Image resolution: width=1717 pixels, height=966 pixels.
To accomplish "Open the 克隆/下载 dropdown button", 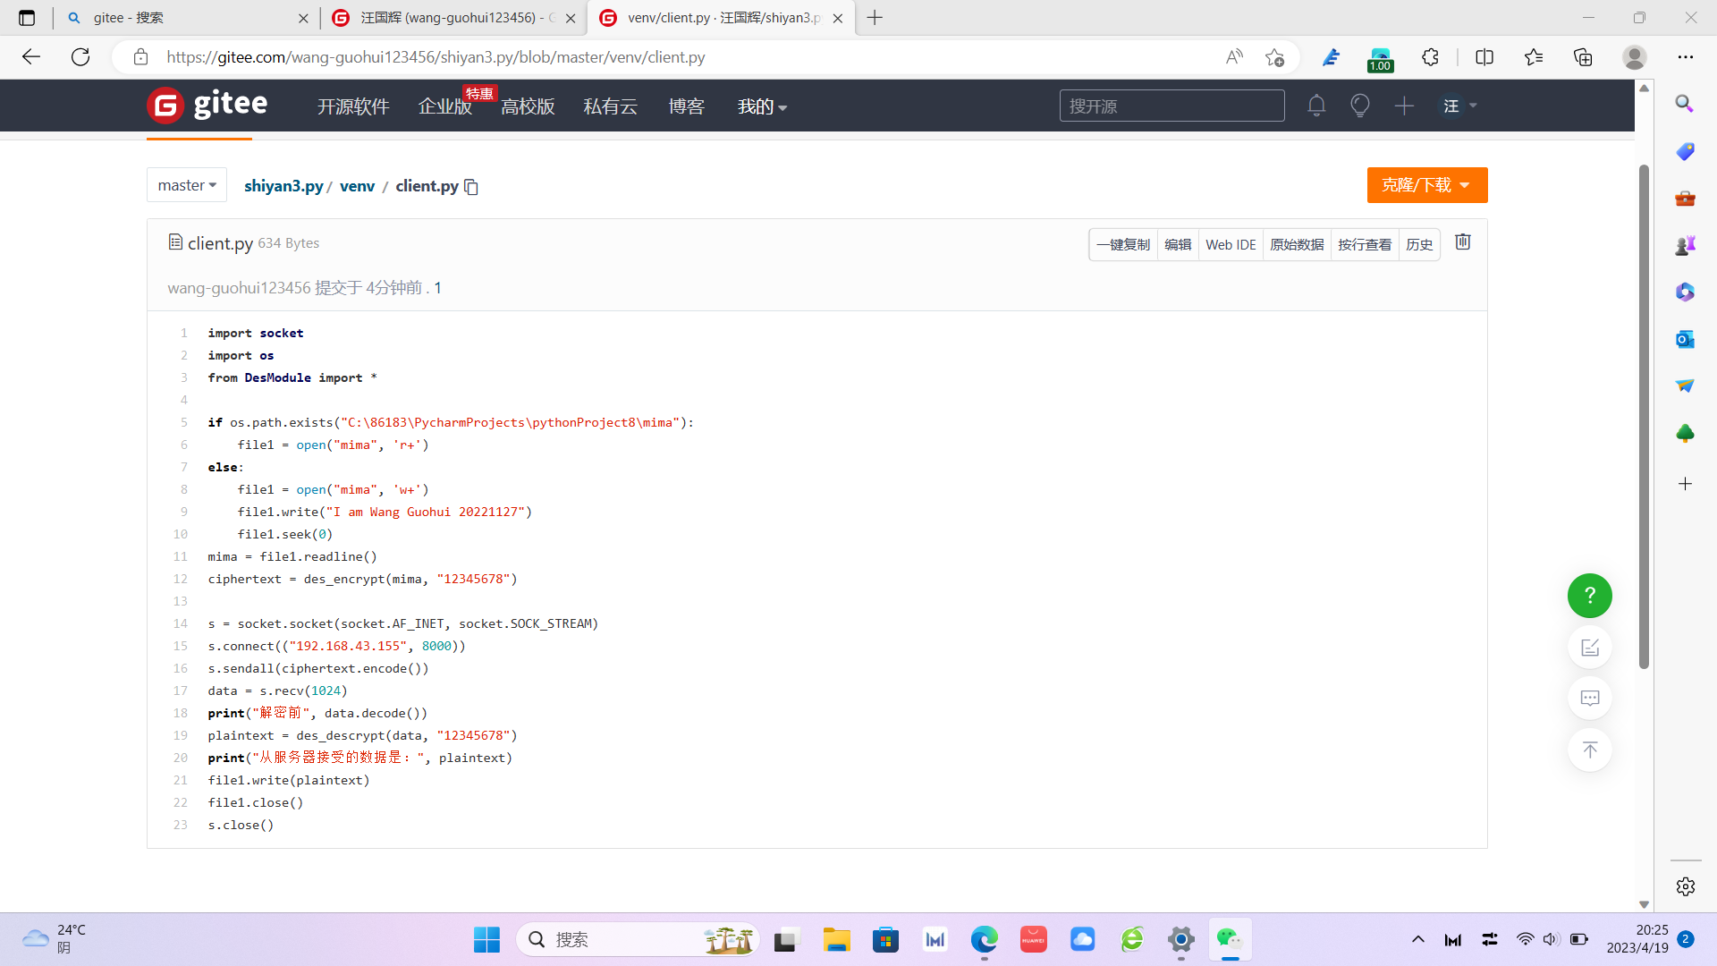I will [1426, 185].
